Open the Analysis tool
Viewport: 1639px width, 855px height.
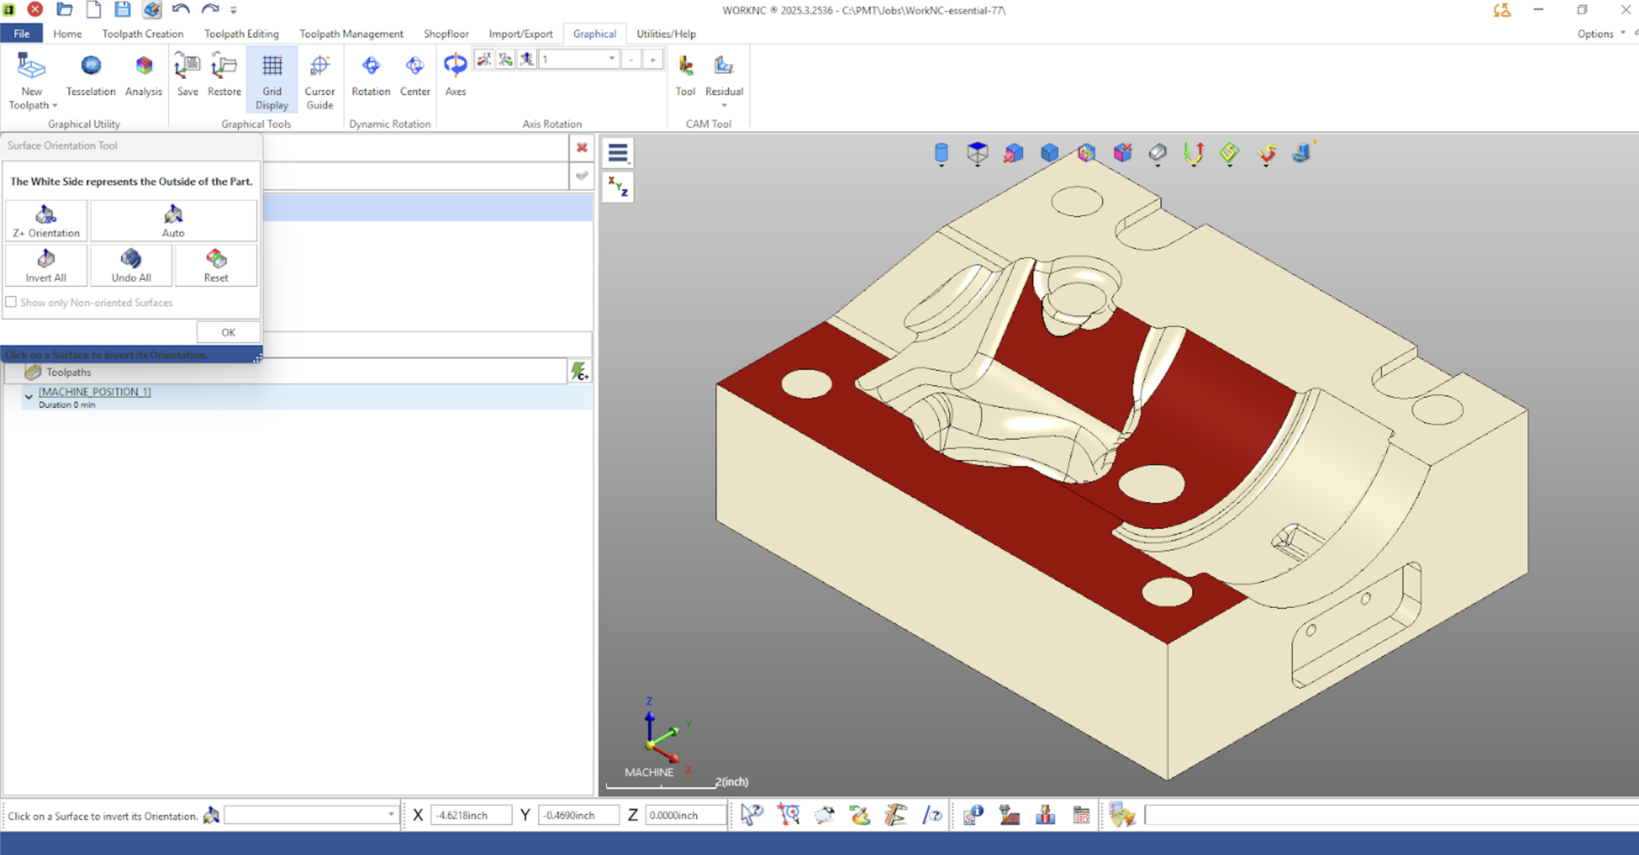click(x=143, y=76)
